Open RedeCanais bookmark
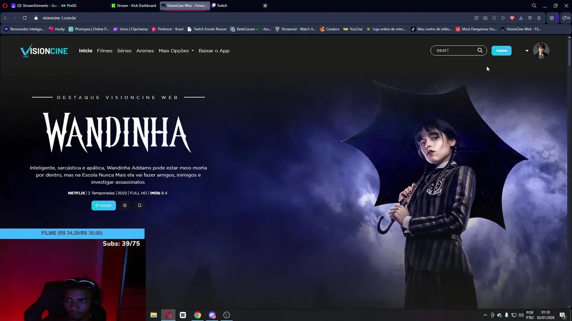572x321 pixels. (251, 29)
